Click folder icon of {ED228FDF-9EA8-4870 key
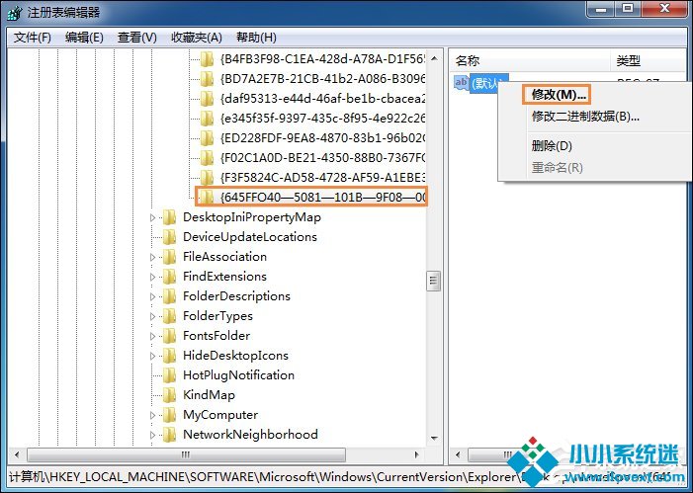Viewport: 693px width, 493px height. click(207, 138)
